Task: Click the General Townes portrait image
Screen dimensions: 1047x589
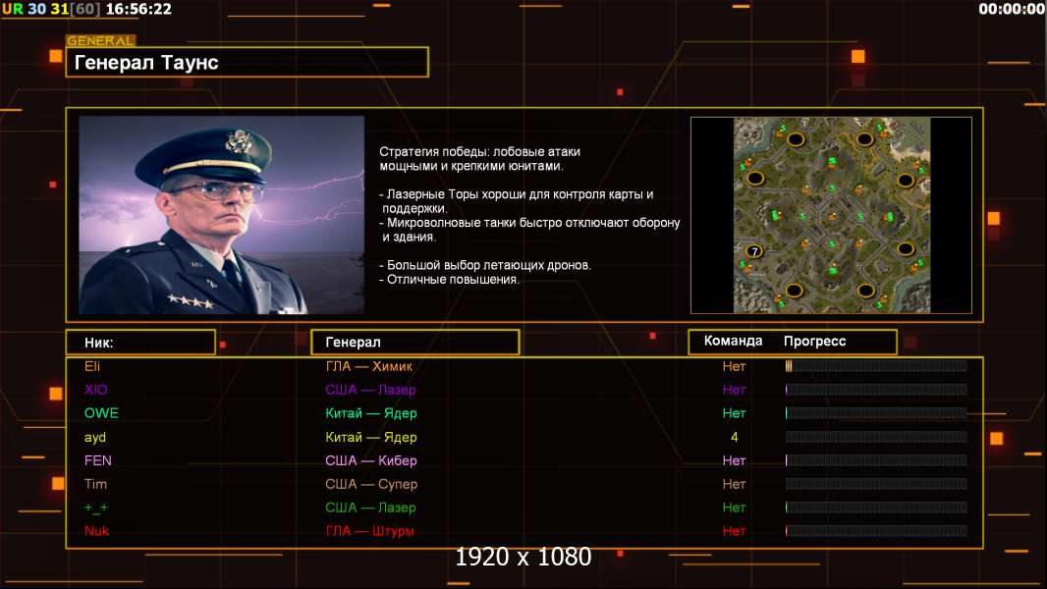Action: tap(222, 215)
